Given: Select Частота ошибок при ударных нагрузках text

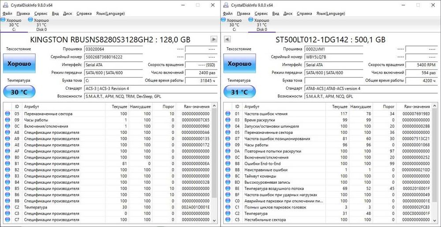Looking at the screenshot, I should tap(281, 195).
